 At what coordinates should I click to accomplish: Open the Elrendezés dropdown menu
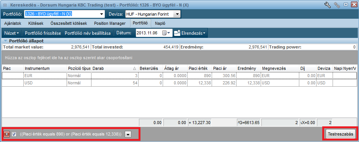pos(193,33)
